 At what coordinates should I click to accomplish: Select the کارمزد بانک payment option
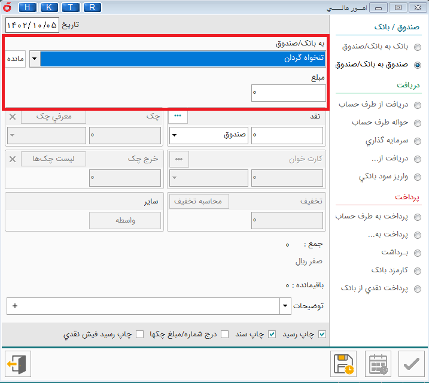pyautogui.click(x=417, y=270)
